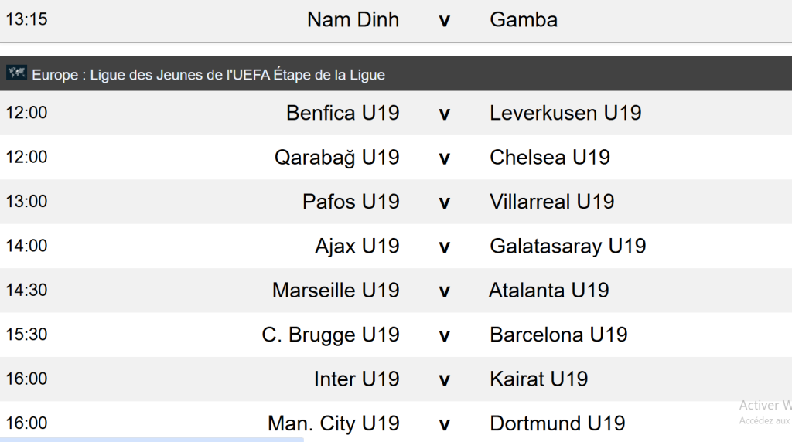792x442 pixels.
Task: Click Galatasaray U19 team name
Action: (x=568, y=246)
